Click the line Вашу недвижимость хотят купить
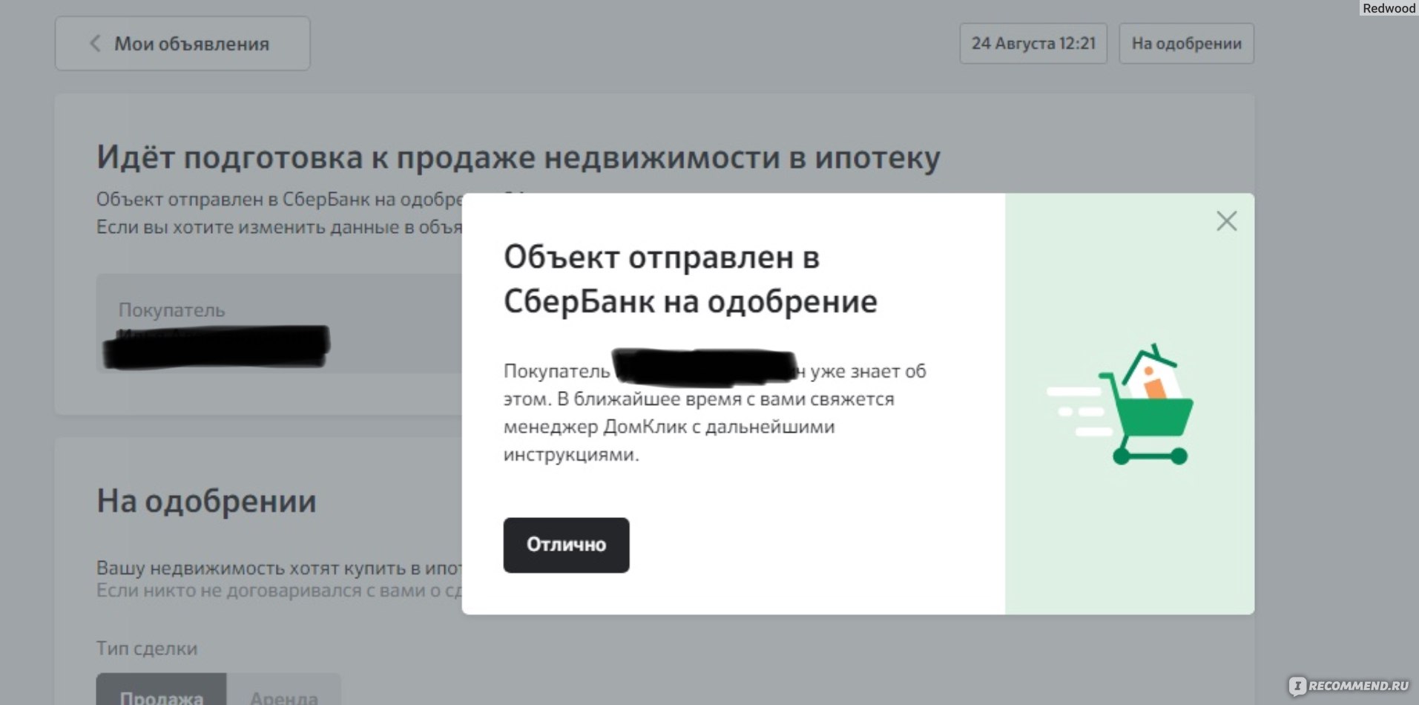Viewport: 1419px width, 705px height. [x=279, y=568]
